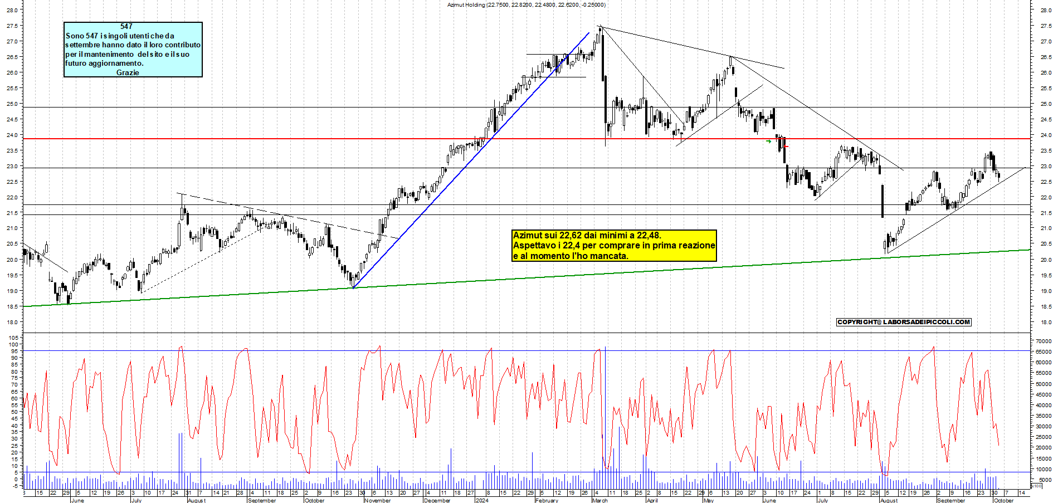Click the '65' oscillator scale value

[15, 392]
